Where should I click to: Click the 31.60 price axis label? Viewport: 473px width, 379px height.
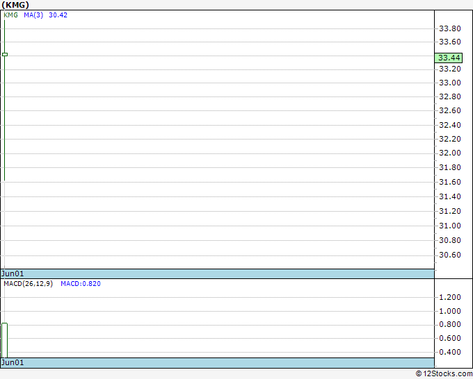[450, 182]
